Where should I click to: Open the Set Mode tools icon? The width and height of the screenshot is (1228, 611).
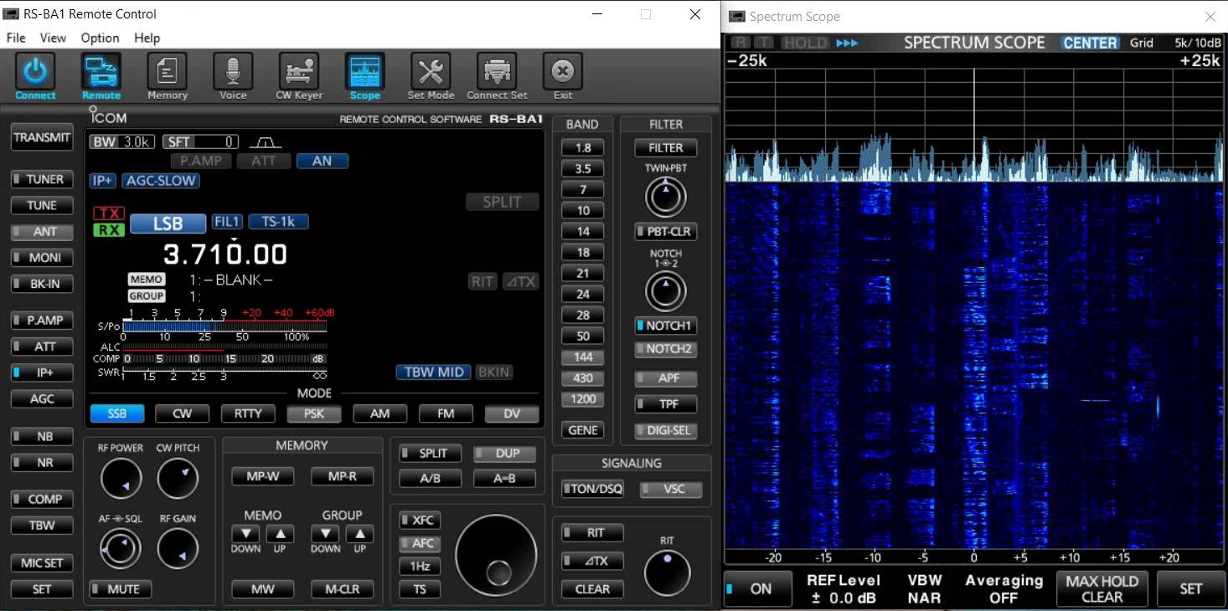tap(431, 72)
